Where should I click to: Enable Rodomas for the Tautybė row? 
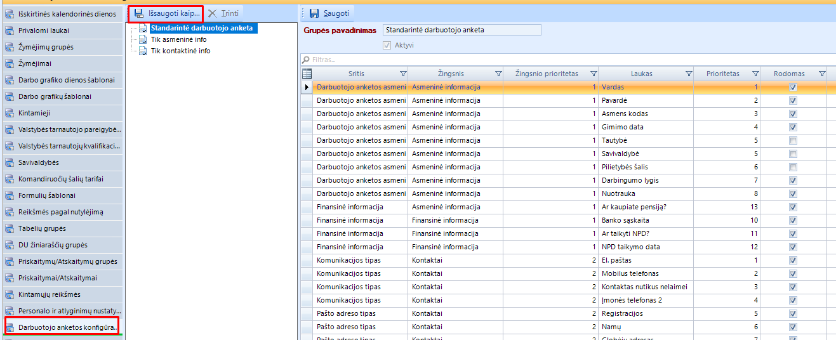(x=793, y=140)
